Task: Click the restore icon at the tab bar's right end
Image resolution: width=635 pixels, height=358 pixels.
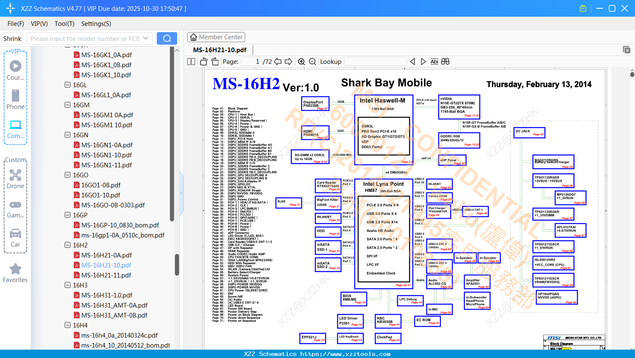Action: (627, 50)
